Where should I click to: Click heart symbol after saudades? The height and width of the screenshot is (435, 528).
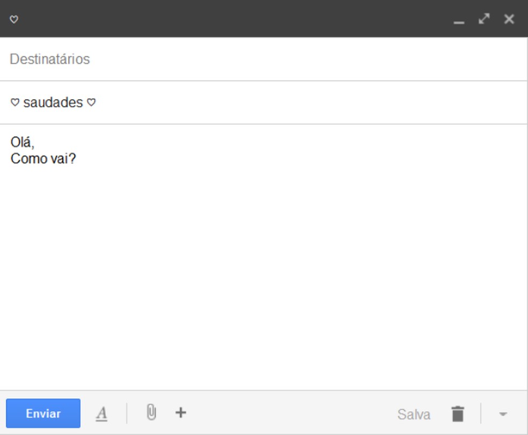tap(91, 102)
